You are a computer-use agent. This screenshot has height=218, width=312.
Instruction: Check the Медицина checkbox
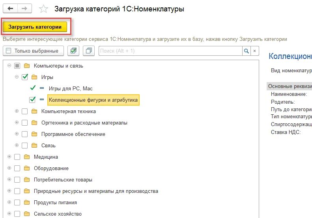click(x=17, y=157)
